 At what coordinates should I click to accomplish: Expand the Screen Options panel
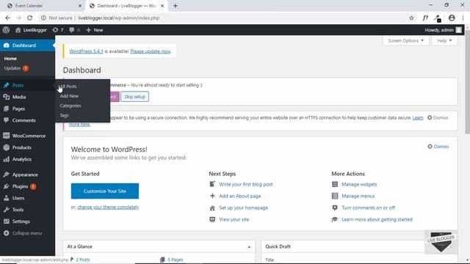click(x=406, y=41)
